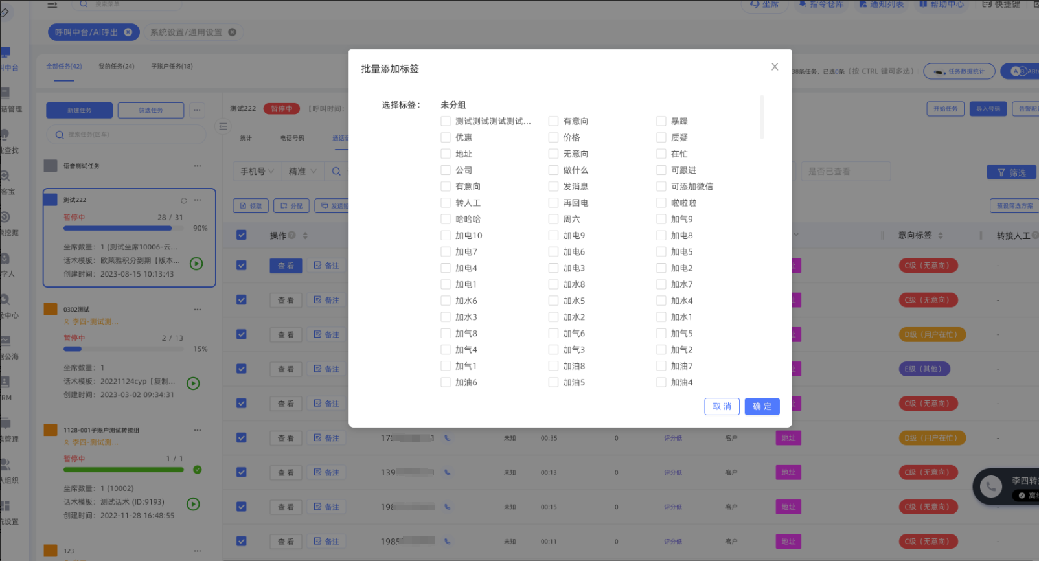
Task: Close the 批量添加标签 dialog with X icon
Action: 774,67
